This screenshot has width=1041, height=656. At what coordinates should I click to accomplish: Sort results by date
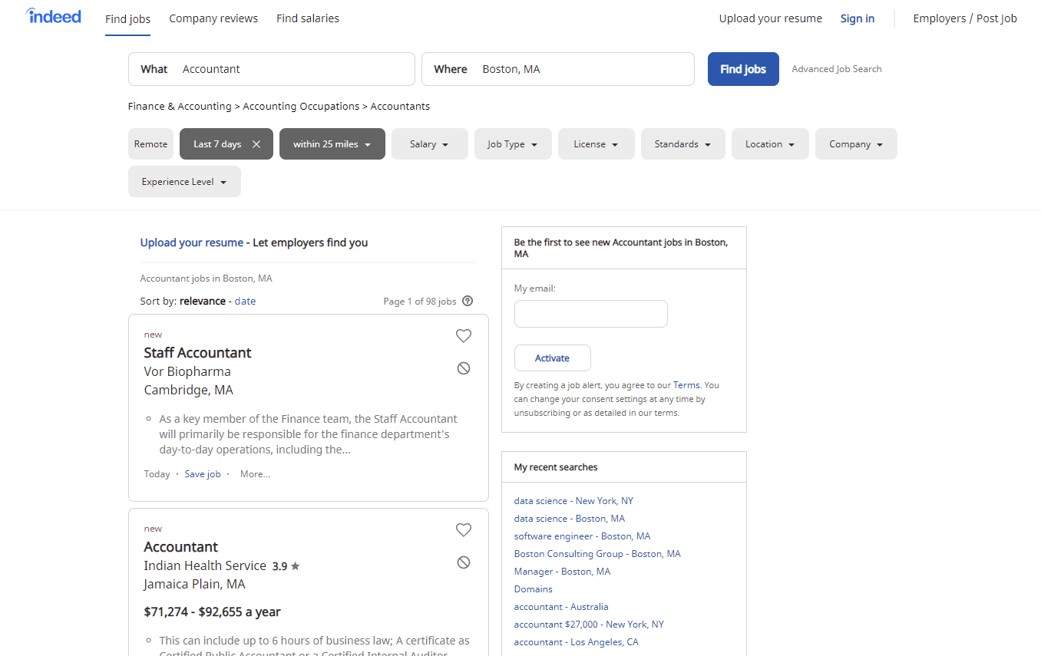(245, 302)
